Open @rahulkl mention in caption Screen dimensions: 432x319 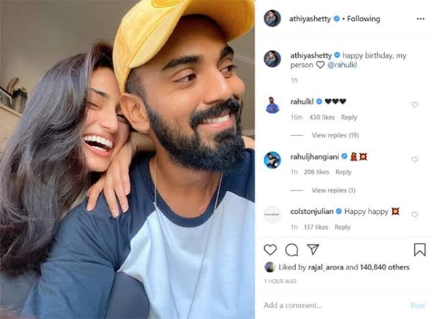[342, 65]
